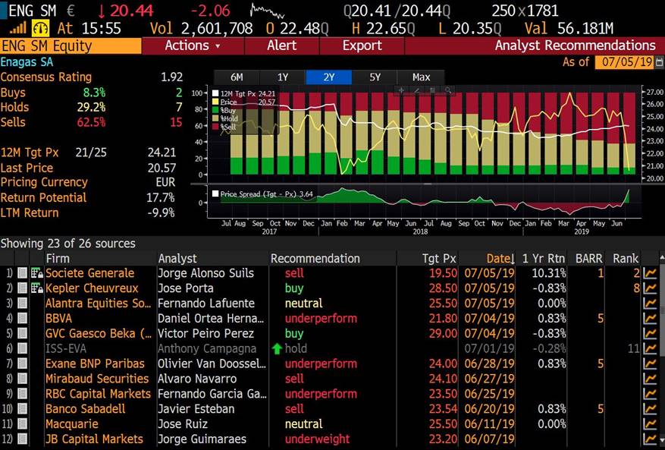This screenshot has height=450, width=665.
Task: Sort by the Analyst column header
Action: (177, 259)
